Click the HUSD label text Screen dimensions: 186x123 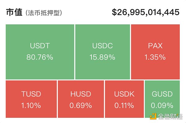[x=81, y=94]
